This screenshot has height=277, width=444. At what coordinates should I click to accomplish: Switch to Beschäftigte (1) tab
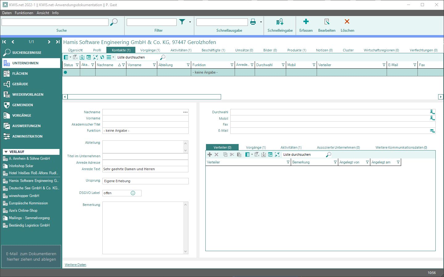(x=213, y=50)
